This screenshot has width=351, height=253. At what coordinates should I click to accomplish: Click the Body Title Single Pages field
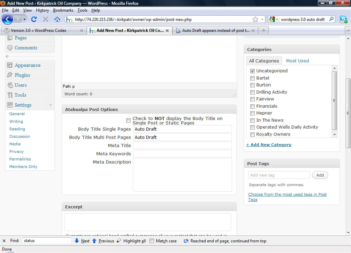[182, 129]
